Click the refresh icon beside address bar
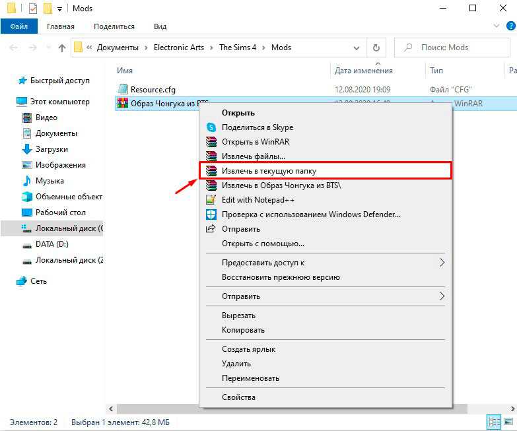 [x=376, y=48]
